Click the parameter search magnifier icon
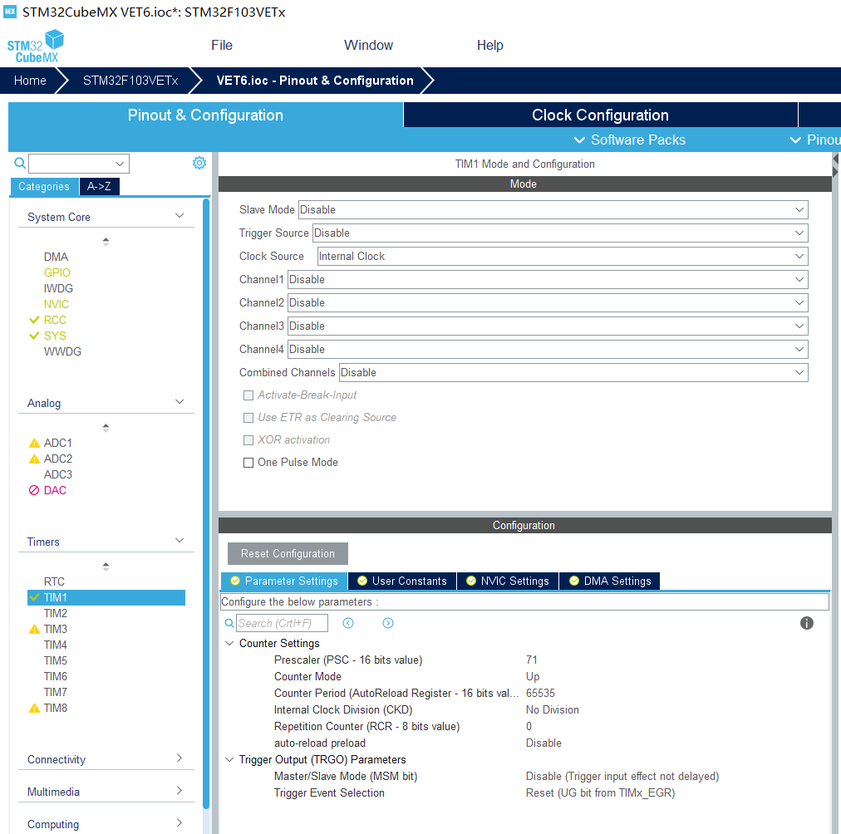This screenshot has width=841, height=834. click(x=229, y=623)
